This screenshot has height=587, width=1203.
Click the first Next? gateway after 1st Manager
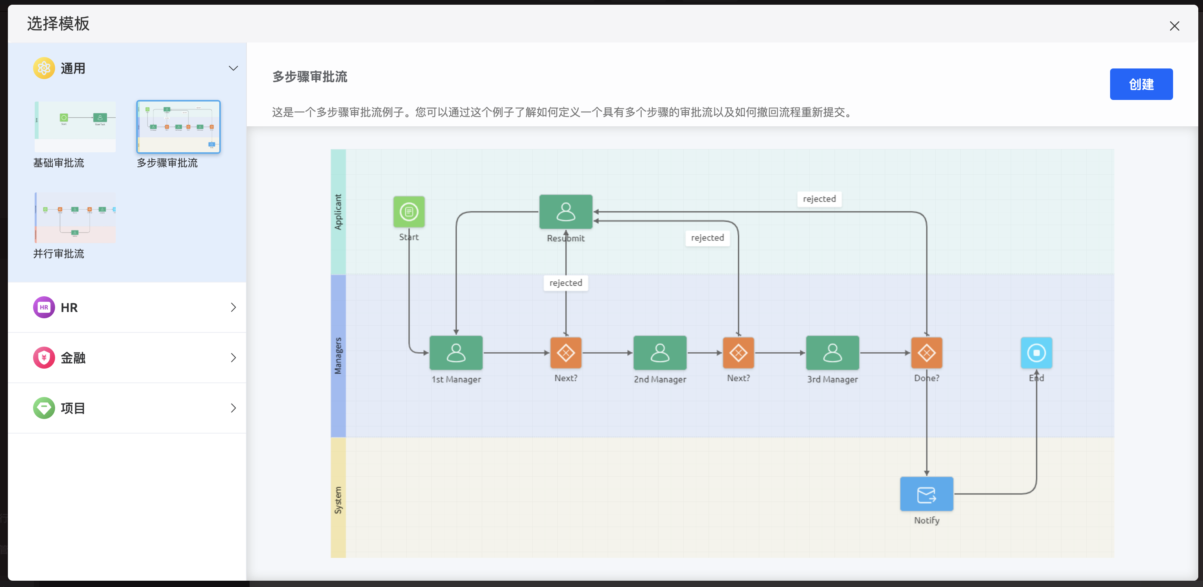click(566, 353)
